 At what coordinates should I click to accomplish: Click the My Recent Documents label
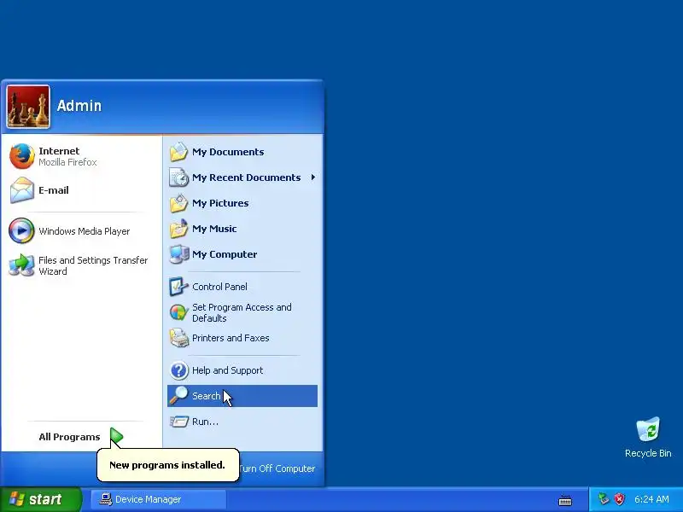[x=246, y=177]
